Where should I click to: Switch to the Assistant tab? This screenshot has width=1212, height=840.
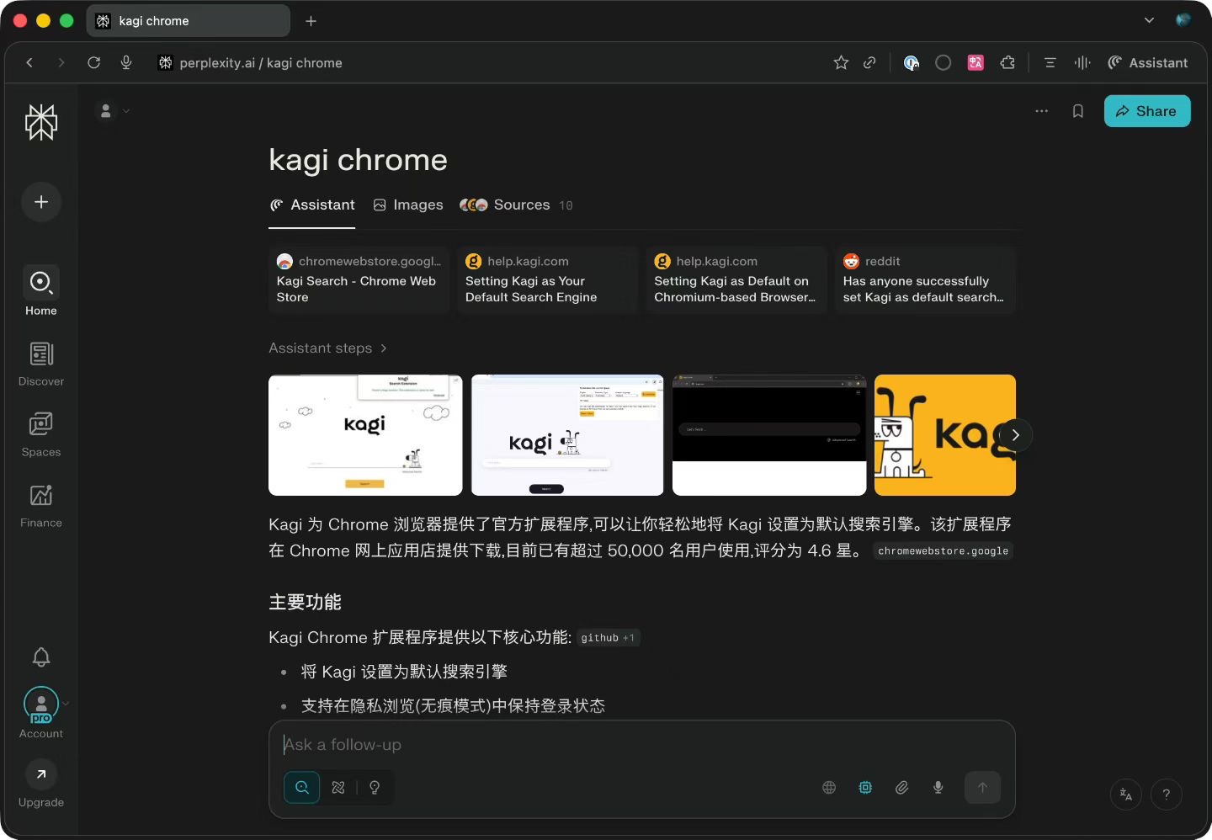pos(312,205)
